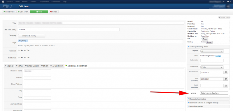233x111 pixels.
Task: Open the Extensions menu
Action: click(56, 2)
